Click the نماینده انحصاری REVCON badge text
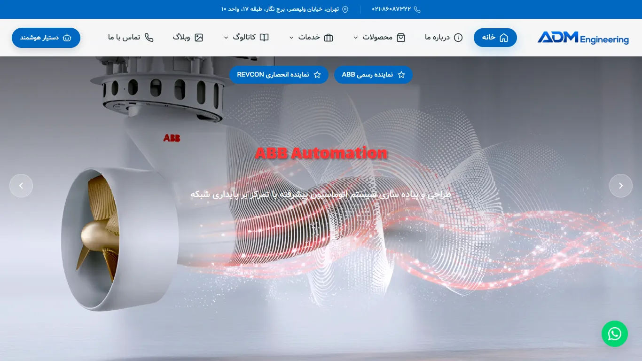The height and width of the screenshot is (361, 642). [273, 75]
